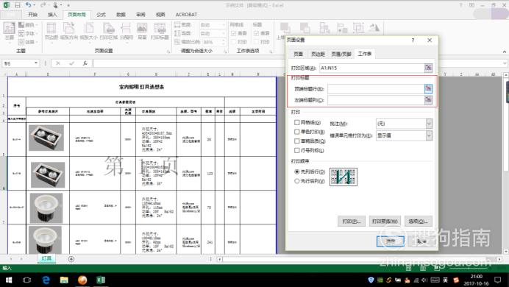The width and height of the screenshot is (509, 287).
Task: Expand the Name Box dropdown arrow
Action: pos(36,63)
